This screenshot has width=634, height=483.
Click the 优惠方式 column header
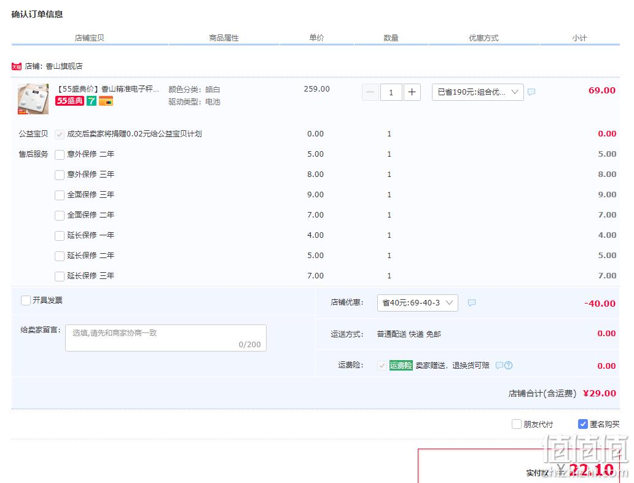[x=483, y=38]
